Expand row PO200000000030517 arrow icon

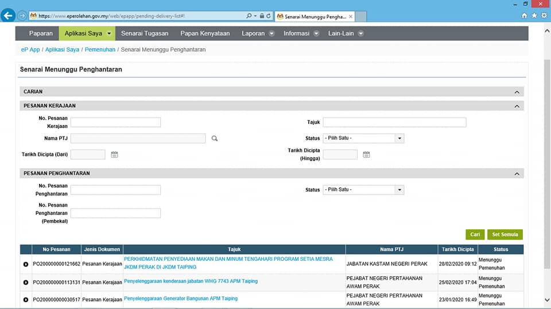point(26,299)
